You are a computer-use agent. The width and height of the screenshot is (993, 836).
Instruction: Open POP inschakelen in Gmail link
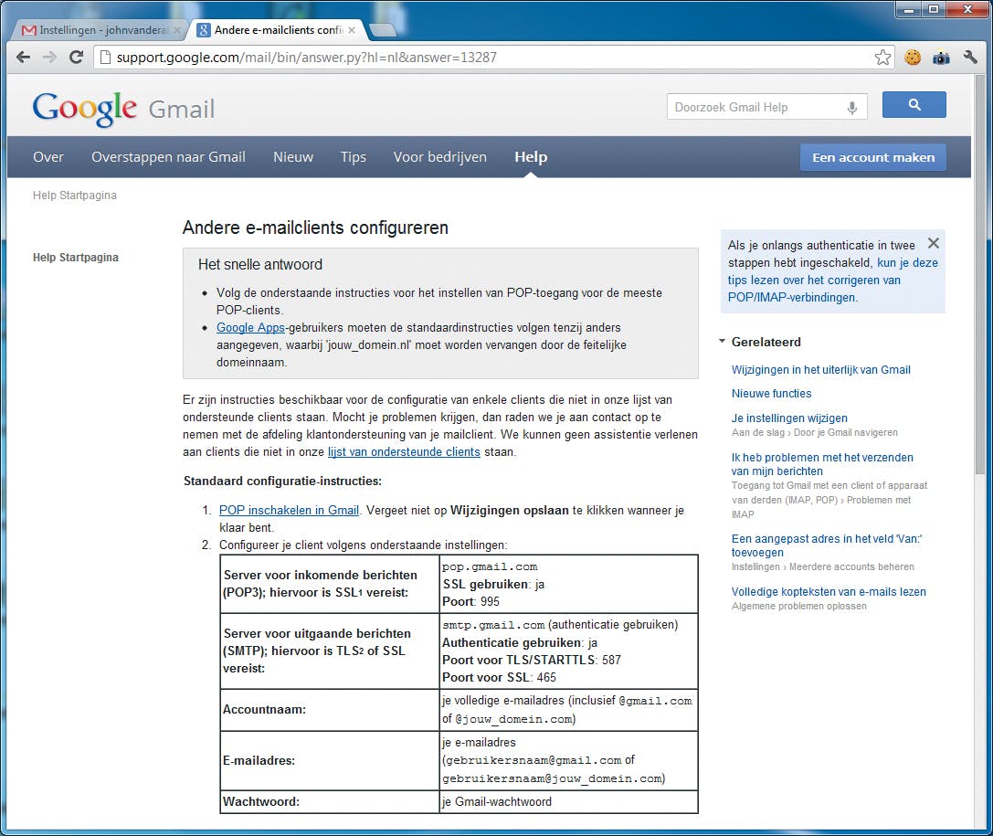point(289,510)
